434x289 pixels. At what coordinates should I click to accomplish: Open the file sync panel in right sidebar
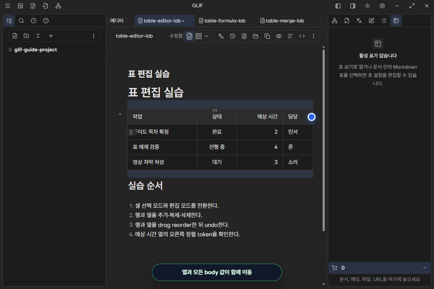click(x=347, y=21)
